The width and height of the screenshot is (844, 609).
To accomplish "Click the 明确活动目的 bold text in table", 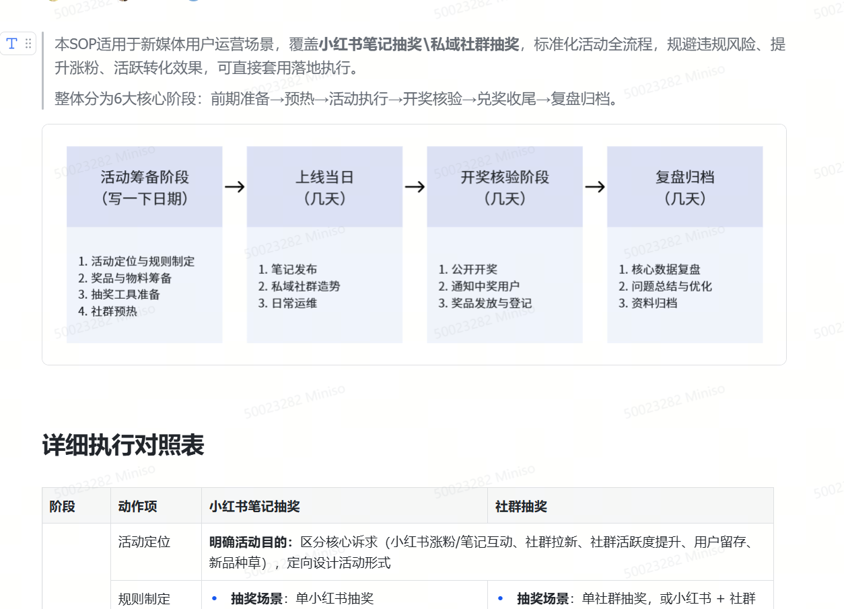I will click(x=251, y=542).
